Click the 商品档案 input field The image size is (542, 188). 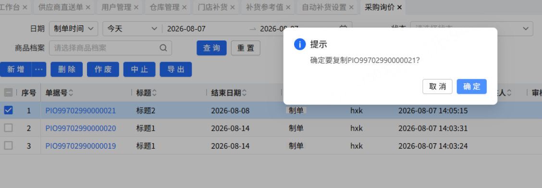pos(111,48)
